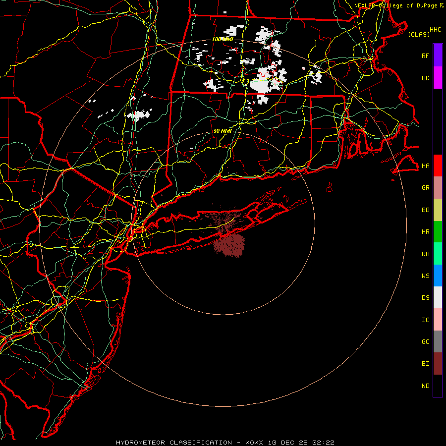Click the HR green legend swatch
Image resolution: width=446 pixels, height=446 pixels.
pos(438,232)
